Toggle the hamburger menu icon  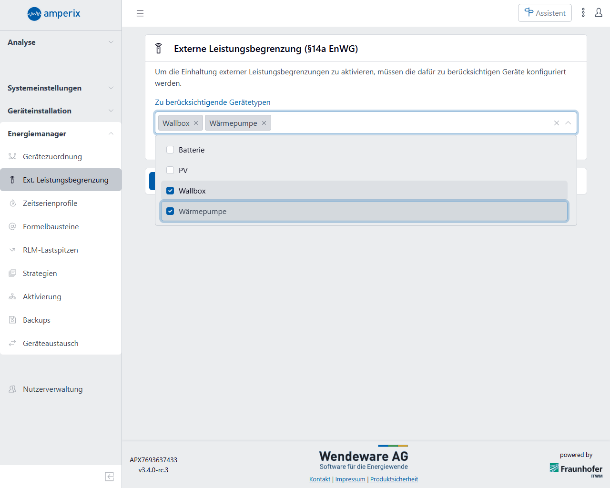tap(140, 13)
